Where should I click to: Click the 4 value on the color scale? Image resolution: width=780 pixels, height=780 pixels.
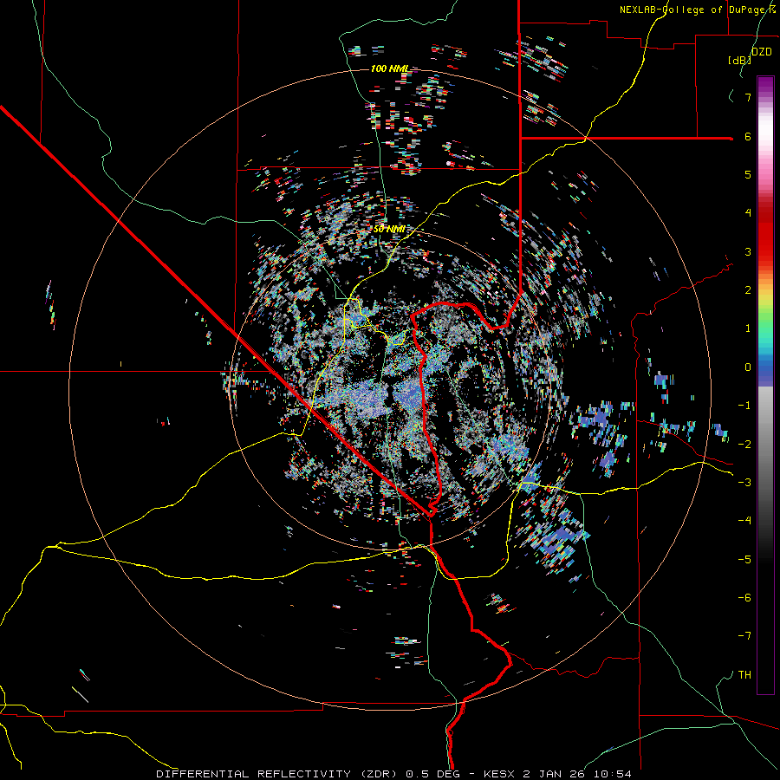coord(748,213)
